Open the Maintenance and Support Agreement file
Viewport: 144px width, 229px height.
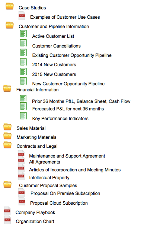[x=67, y=156]
